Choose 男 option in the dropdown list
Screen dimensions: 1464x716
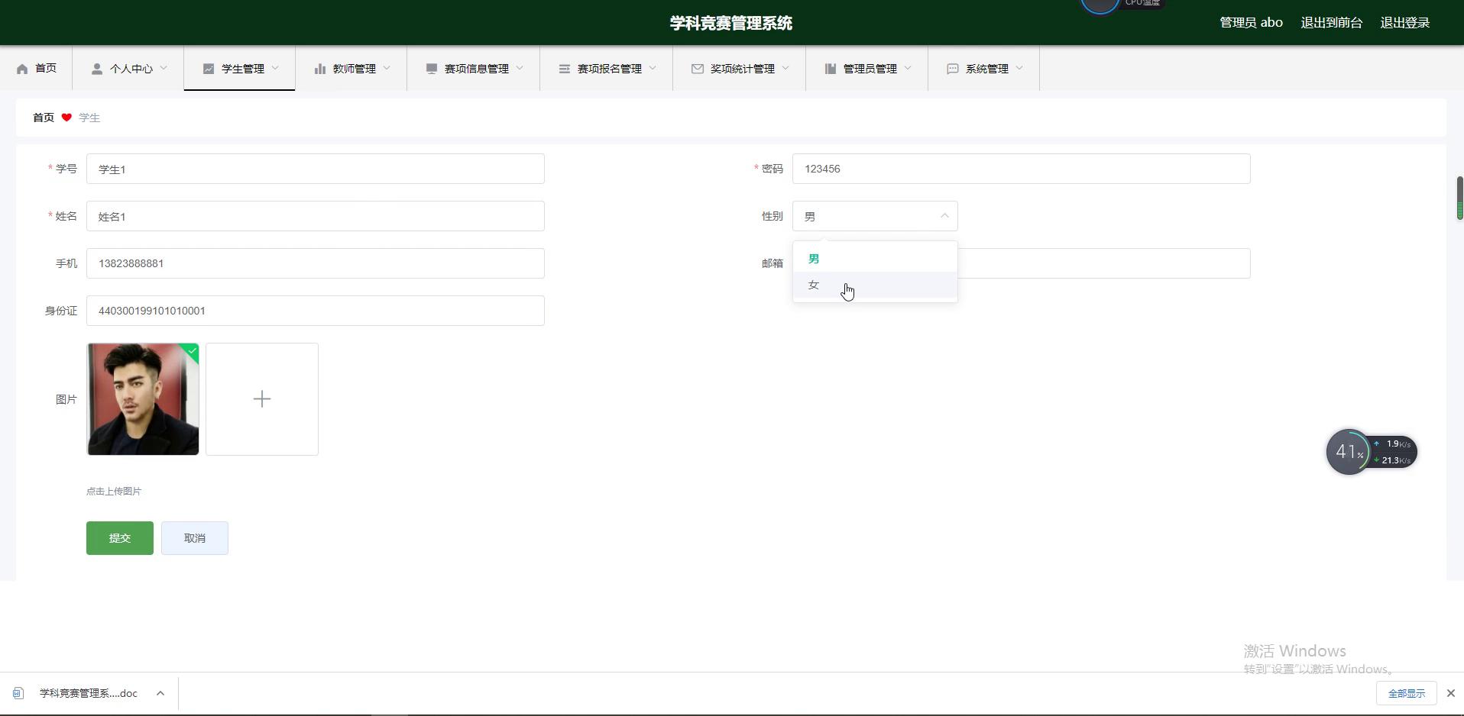[x=814, y=260]
